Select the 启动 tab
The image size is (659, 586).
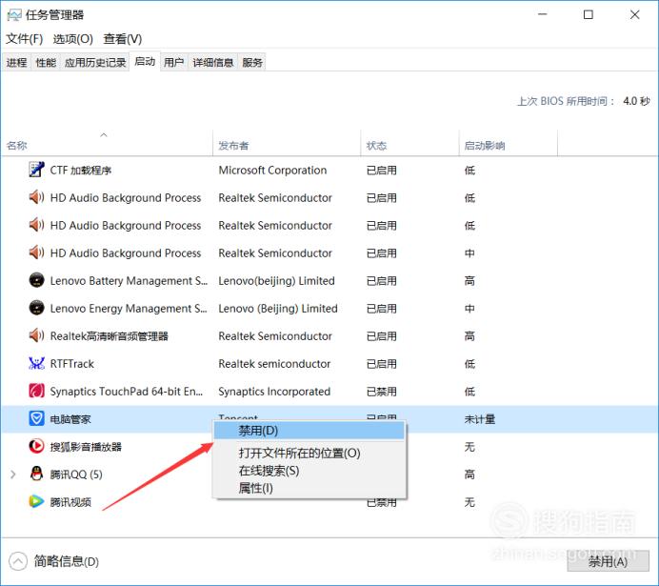[x=145, y=61]
